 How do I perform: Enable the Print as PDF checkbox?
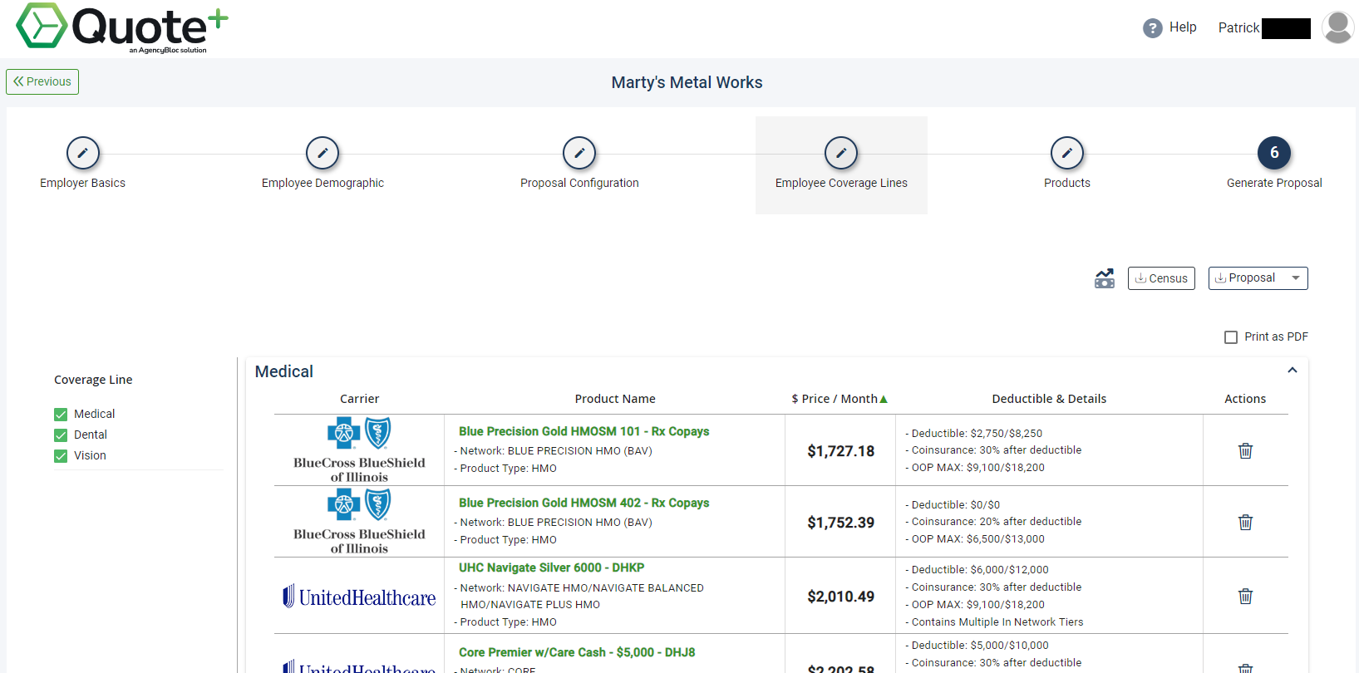[1231, 337]
